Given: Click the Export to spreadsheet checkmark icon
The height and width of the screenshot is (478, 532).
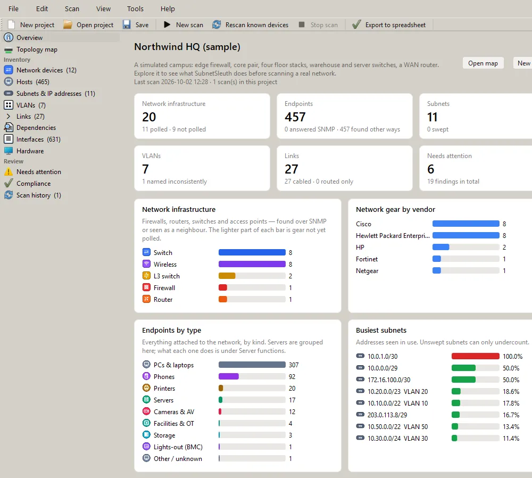Looking at the screenshot, I should pos(356,24).
